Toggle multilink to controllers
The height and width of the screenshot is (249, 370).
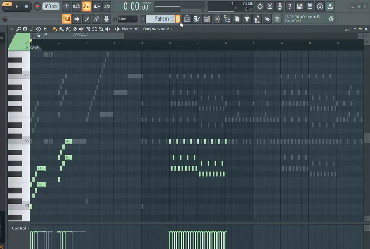(106, 19)
